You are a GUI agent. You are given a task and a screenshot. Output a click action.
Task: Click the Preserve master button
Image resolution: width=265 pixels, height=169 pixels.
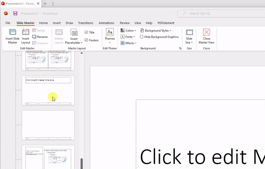click(40, 43)
